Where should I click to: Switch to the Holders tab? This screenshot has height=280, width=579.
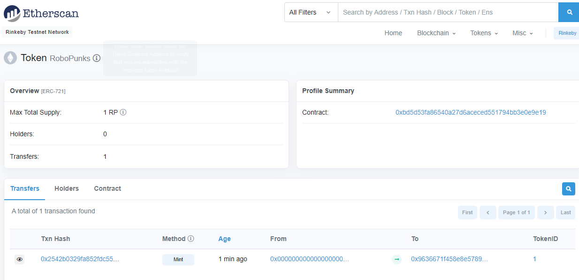[66, 188]
